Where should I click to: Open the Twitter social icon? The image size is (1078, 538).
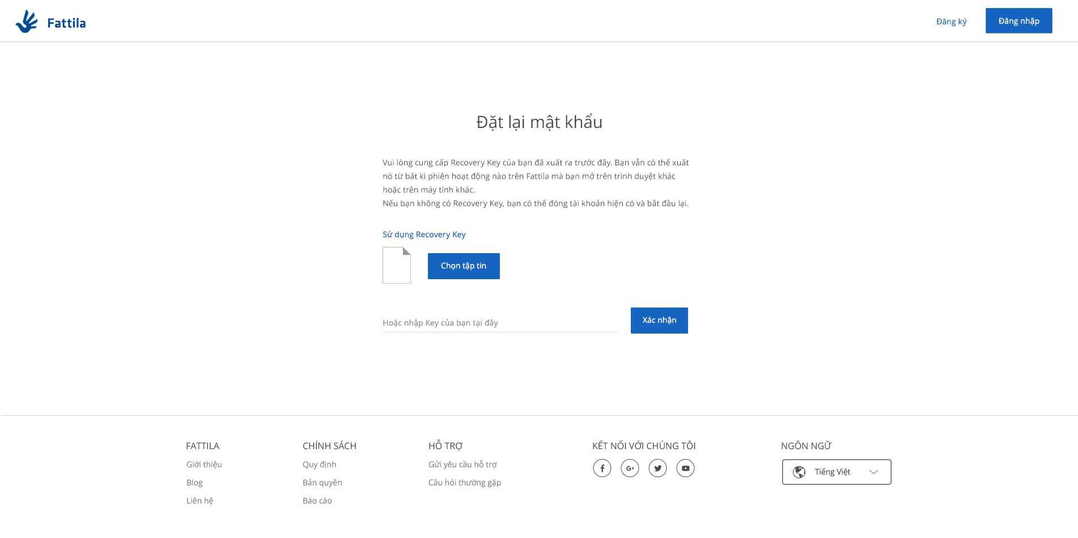657,468
